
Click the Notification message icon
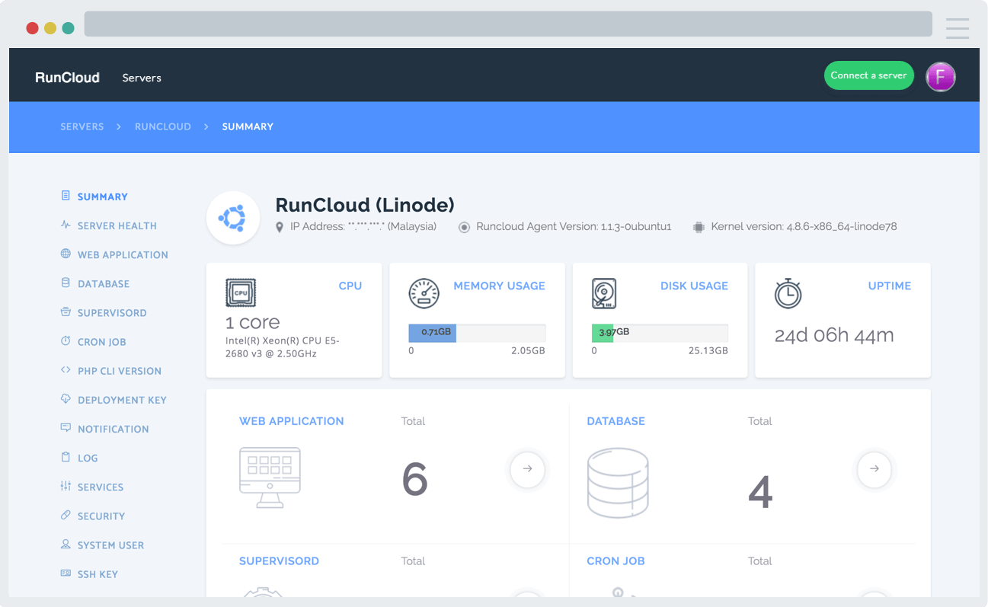66,428
